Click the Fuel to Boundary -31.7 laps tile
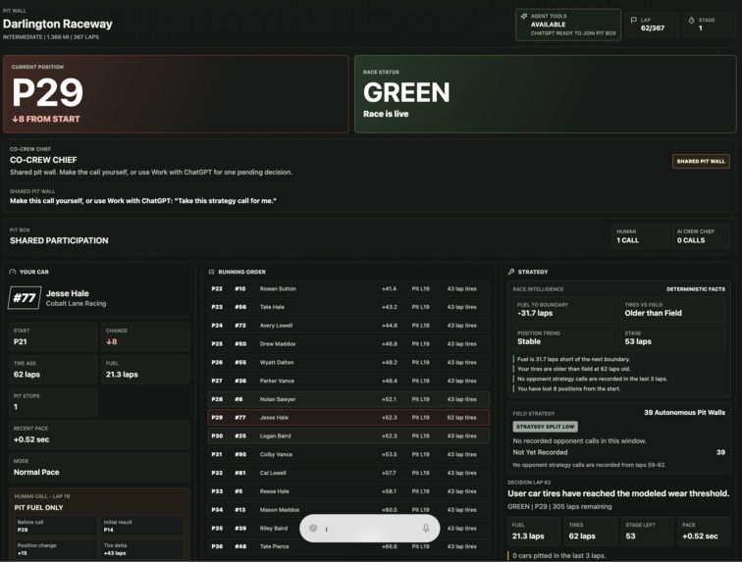Viewport: 742px width, 562px height. point(565,309)
